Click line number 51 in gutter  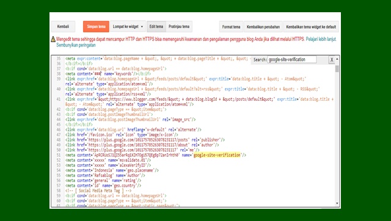(x=59, y=155)
